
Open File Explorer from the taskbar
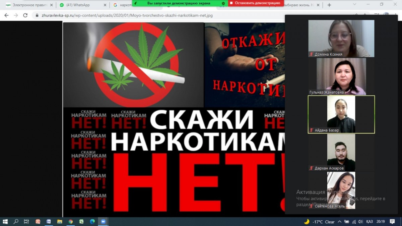point(60,222)
